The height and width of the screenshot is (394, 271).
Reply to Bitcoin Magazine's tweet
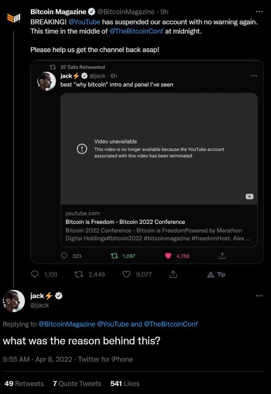click(35, 274)
